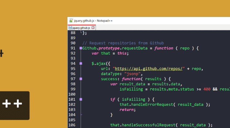Viewport: 230px width, 128px height.
Task: Click the fold end marker at line 104
Action: point(81,115)
